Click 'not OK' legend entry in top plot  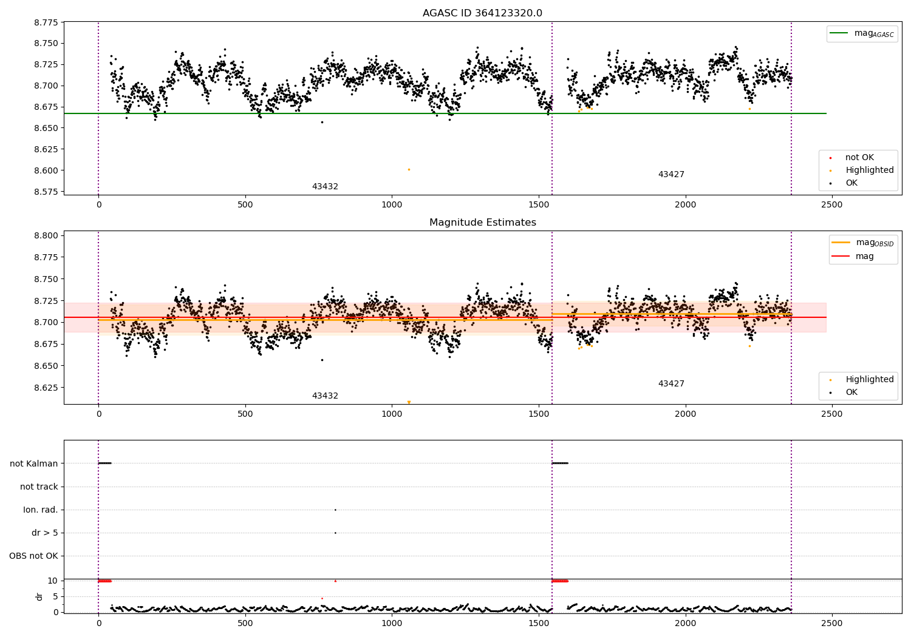point(859,158)
